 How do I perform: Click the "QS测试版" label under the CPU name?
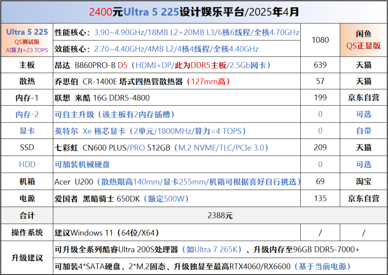(x=27, y=42)
